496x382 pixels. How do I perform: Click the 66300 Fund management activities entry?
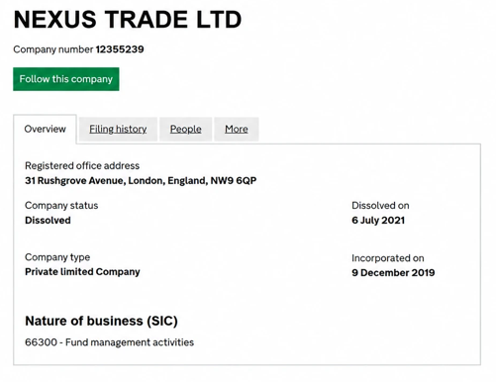pos(109,342)
